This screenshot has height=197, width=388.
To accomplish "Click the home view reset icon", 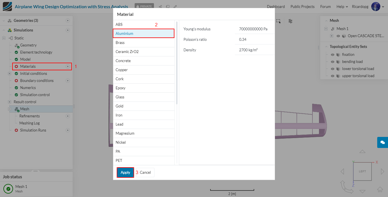I will pyautogui.click(x=380, y=189).
